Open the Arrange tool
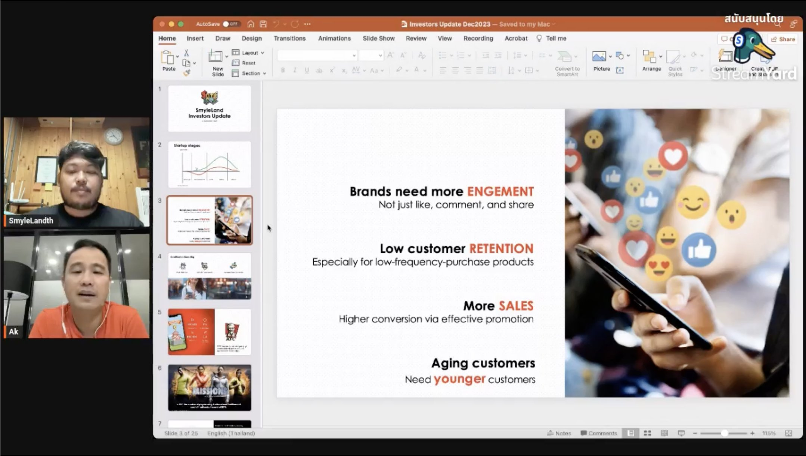 click(649, 57)
